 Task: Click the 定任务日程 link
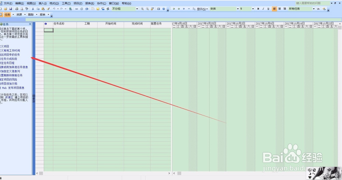[x=7, y=63]
